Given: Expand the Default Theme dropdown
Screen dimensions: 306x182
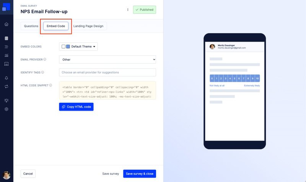Looking at the screenshot, I should click(x=79, y=47).
